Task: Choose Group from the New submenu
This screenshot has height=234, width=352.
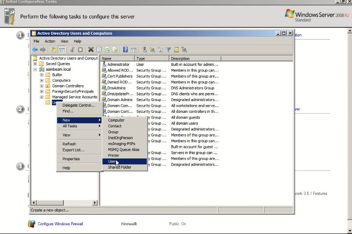Action: tap(125, 132)
